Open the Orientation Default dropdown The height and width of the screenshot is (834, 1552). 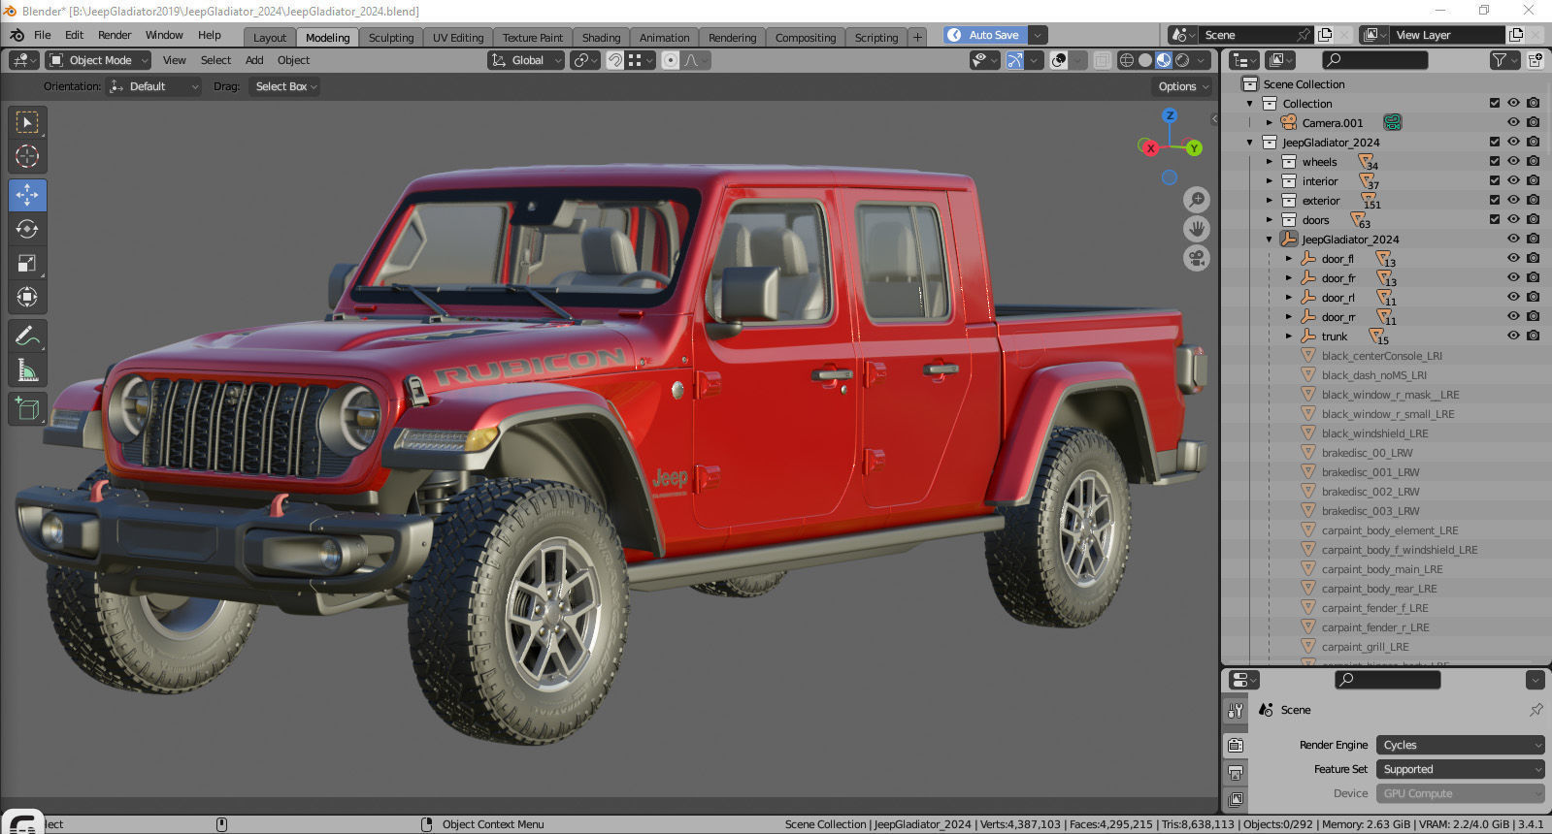click(153, 86)
